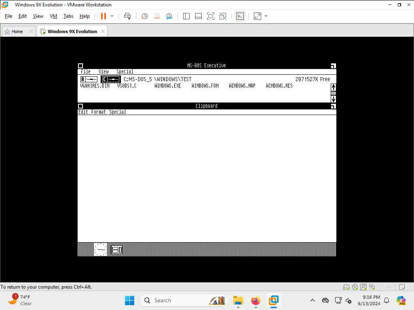Close the Home tab
This screenshot has width=414, height=310.
(31, 31)
